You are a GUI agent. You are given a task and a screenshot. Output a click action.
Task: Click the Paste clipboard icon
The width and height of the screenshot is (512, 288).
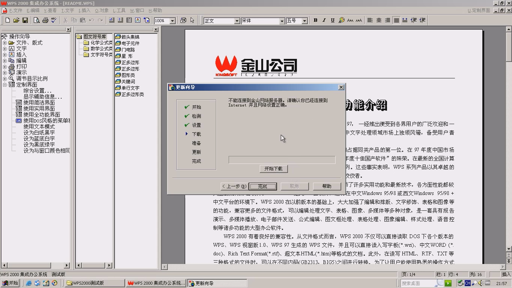point(83,20)
